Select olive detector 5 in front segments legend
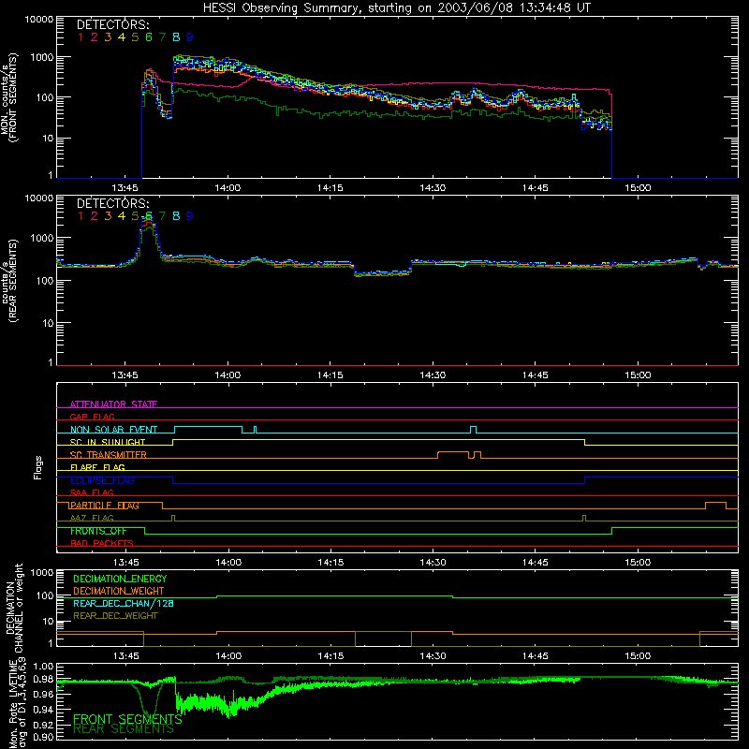749x749 pixels. pos(135,37)
